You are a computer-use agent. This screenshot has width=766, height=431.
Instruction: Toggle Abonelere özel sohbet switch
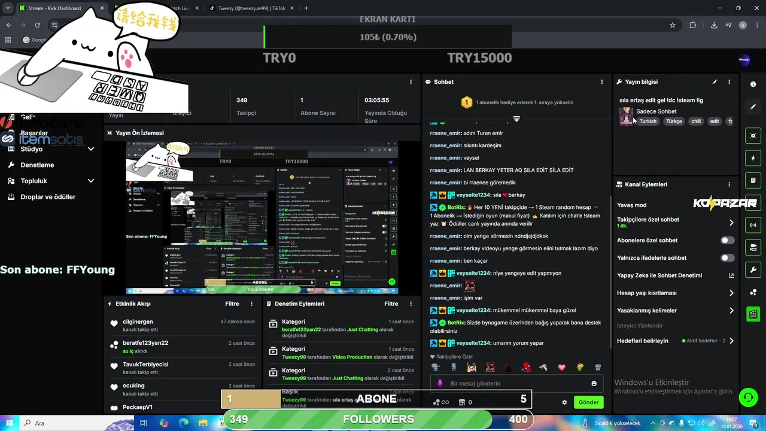[727, 240]
